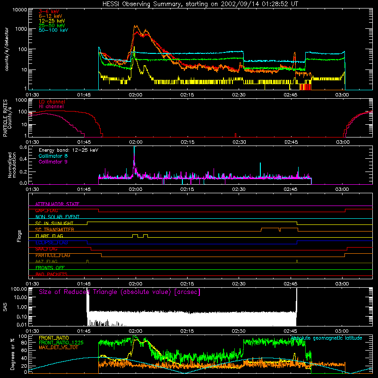Select the LO channel legend label
This screenshot has height=378, width=378.
point(52,102)
